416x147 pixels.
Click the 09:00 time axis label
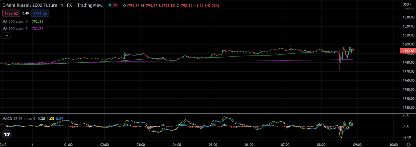357,144
